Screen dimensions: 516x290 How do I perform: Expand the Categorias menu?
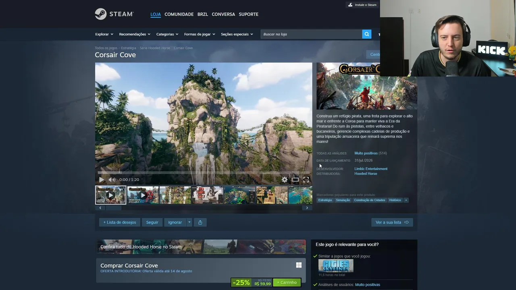(167, 34)
